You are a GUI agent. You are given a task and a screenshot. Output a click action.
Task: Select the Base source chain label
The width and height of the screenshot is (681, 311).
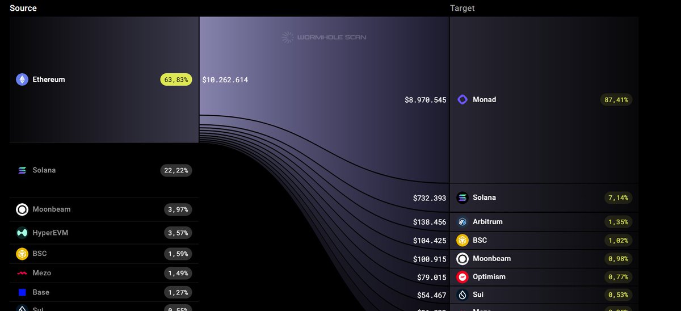(x=41, y=292)
